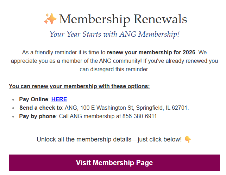Click the underlined renewal options heading

(x=79, y=86)
